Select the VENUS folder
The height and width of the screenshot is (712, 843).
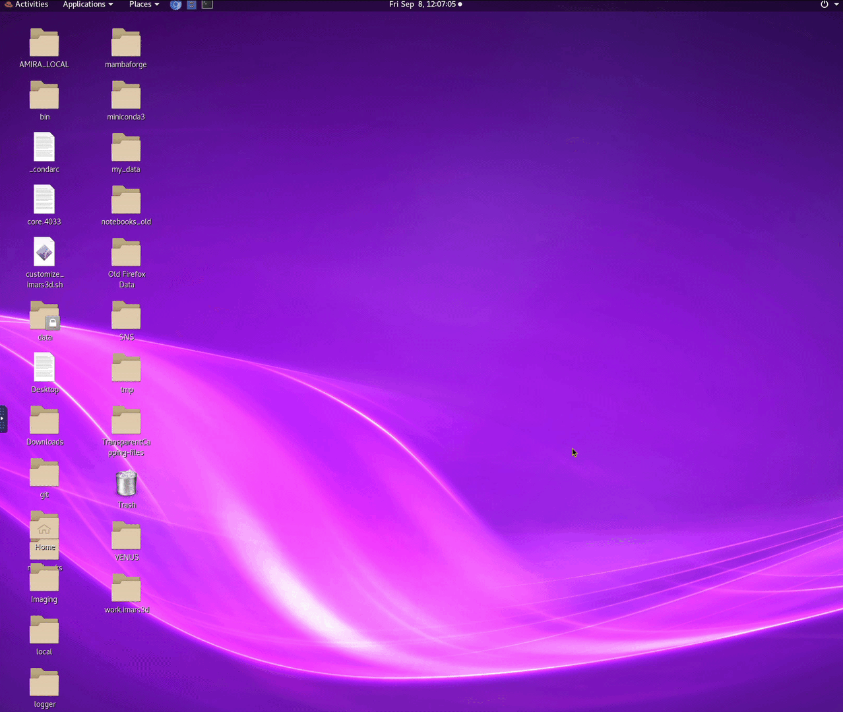126,537
